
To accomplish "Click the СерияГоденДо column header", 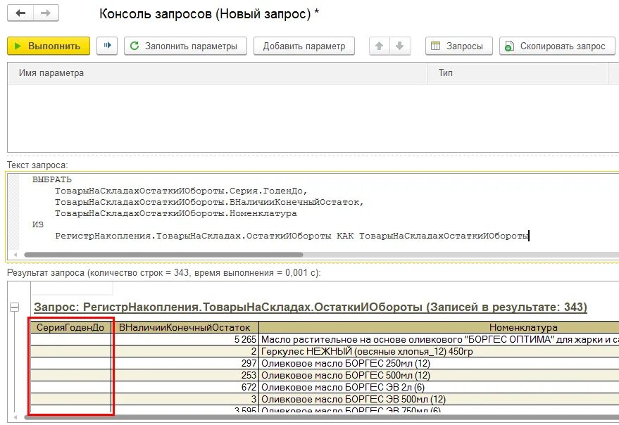I will (70, 327).
